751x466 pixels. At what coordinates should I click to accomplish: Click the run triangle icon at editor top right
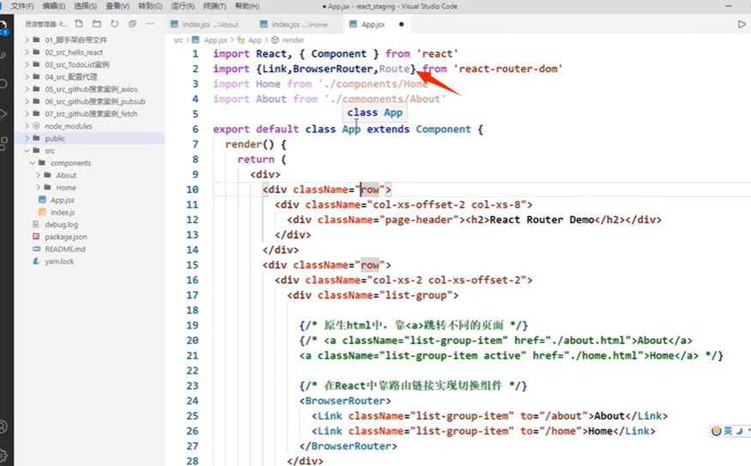[742, 24]
